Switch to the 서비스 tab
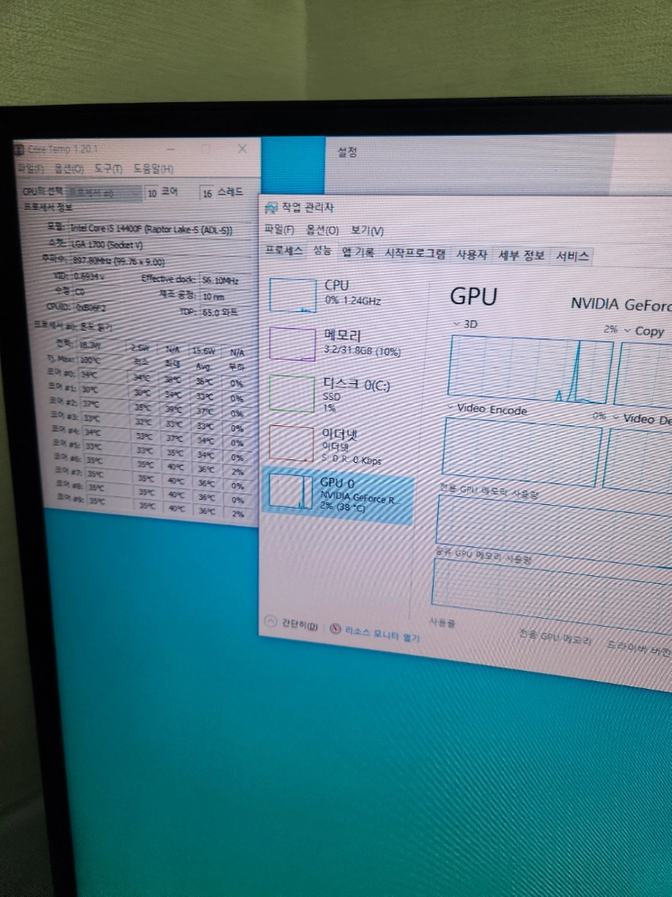This screenshot has width=672, height=897. click(x=572, y=257)
